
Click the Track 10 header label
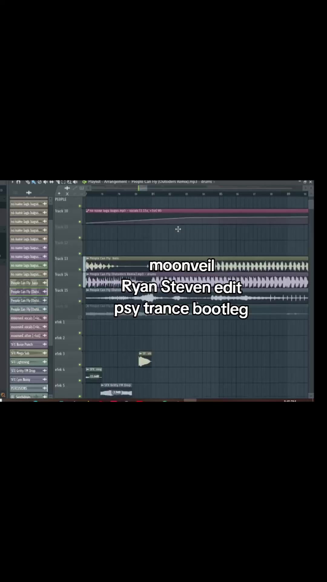click(61, 211)
